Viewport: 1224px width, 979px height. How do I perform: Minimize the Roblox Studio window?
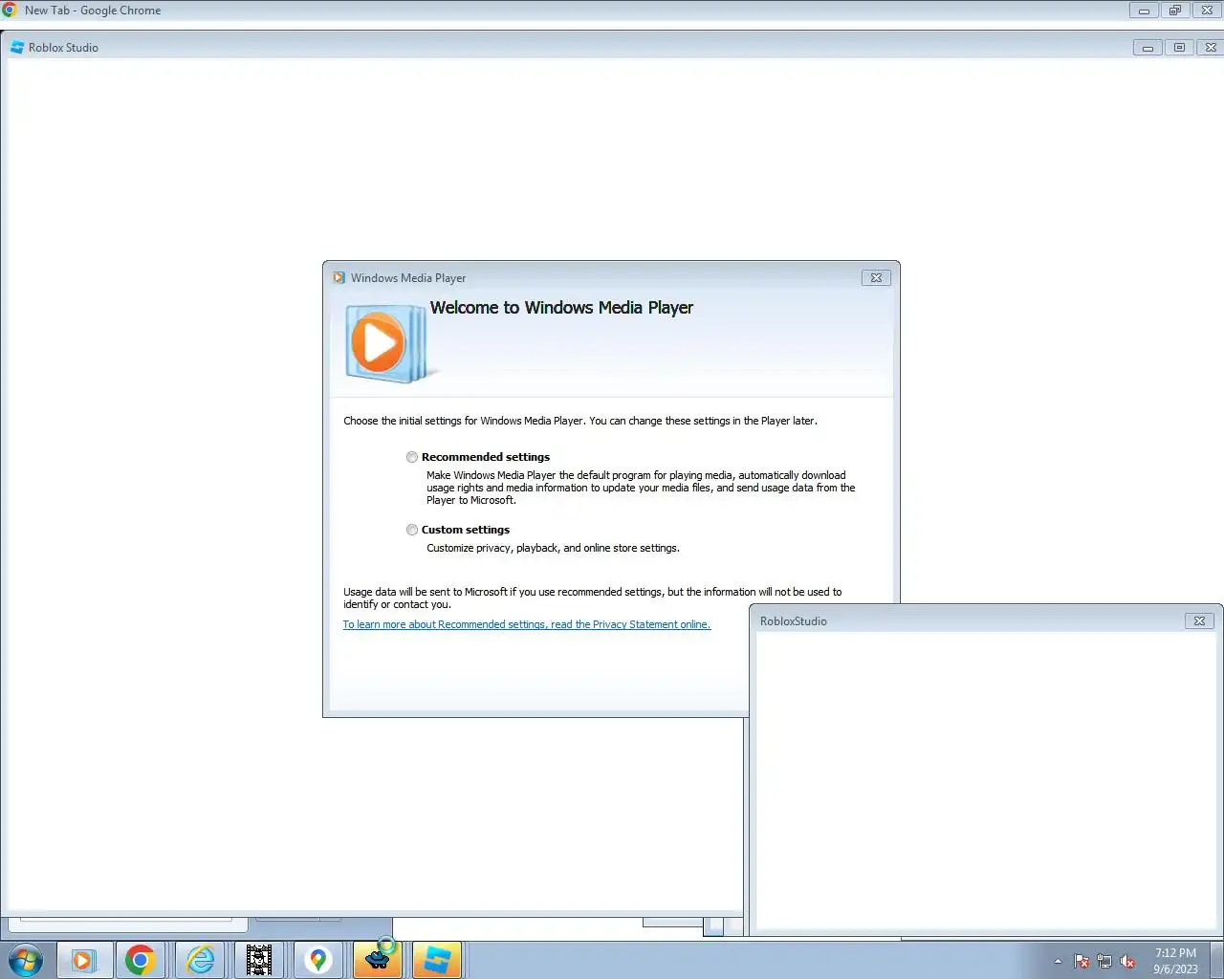point(1147,47)
